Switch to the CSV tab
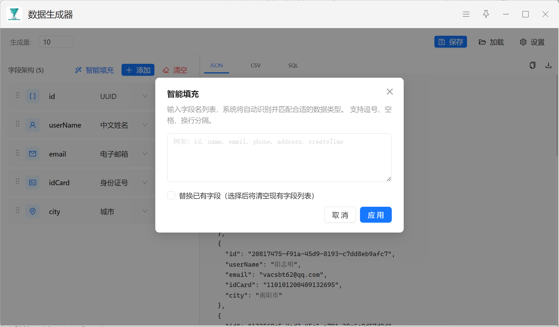This screenshot has width=559, height=327. tap(256, 66)
